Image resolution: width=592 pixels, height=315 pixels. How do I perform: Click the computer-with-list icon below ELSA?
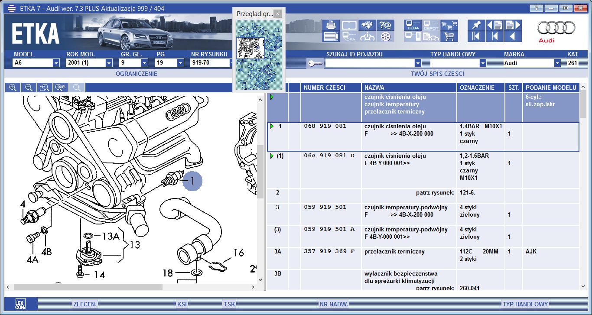[x=413, y=36]
